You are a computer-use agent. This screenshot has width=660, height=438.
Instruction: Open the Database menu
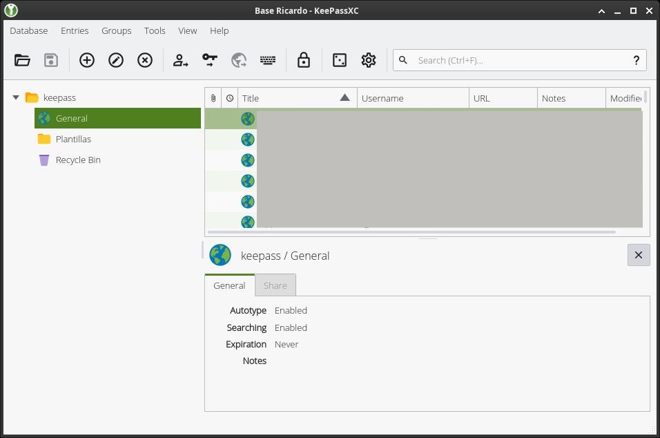point(28,31)
